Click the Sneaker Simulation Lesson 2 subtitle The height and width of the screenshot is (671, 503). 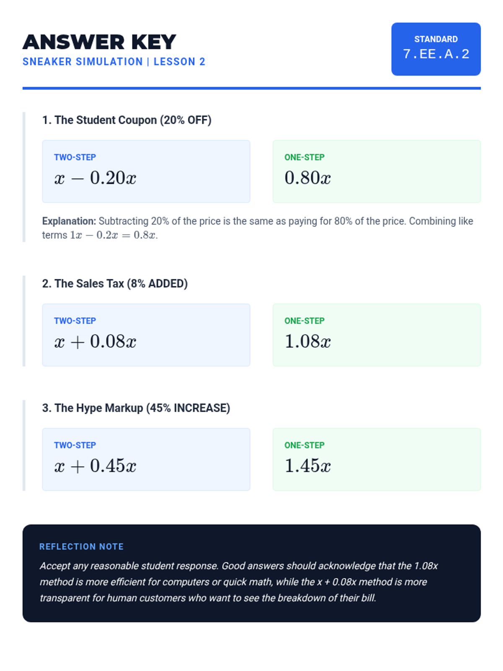coord(114,62)
